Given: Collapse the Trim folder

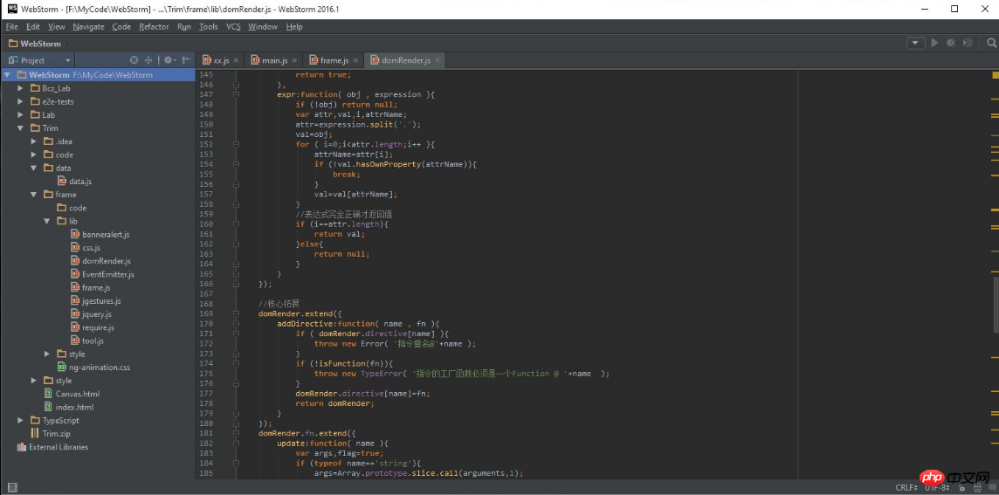Looking at the screenshot, I should [x=21, y=128].
